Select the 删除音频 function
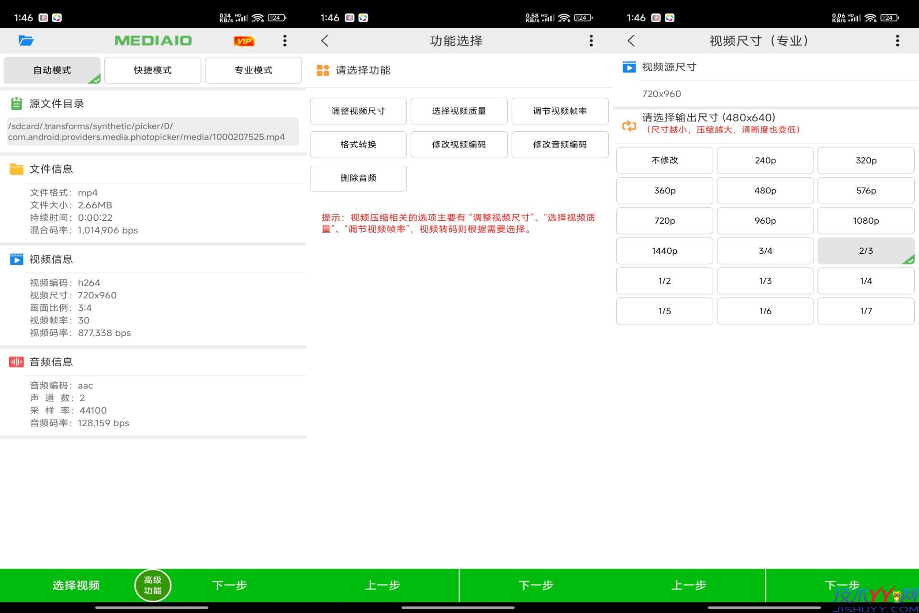The height and width of the screenshot is (613, 919). [x=358, y=178]
